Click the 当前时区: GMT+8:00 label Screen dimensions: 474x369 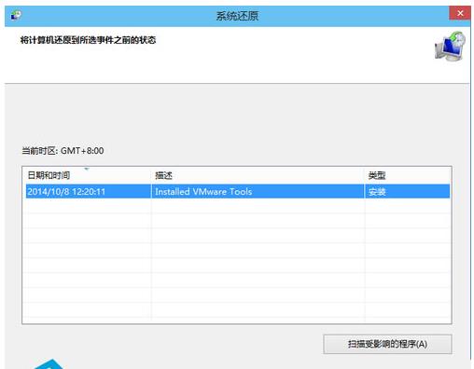pyautogui.click(x=63, y=151)
